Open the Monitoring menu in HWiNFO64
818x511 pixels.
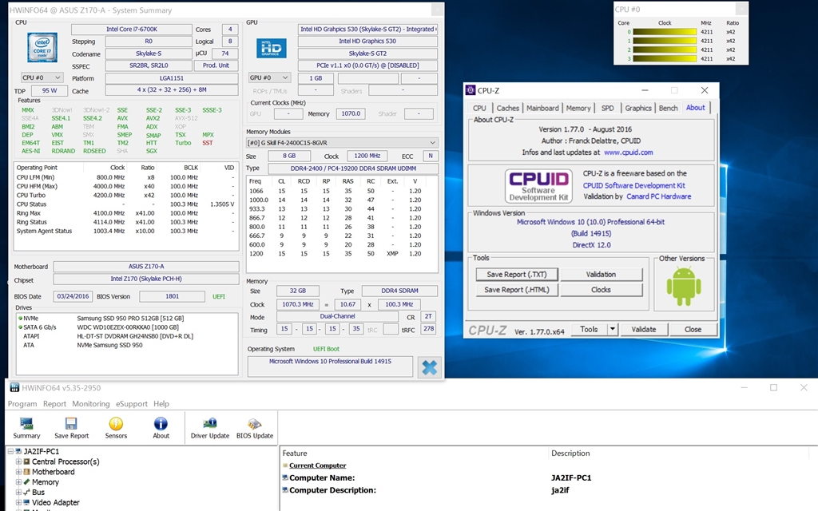pos(91,404)
